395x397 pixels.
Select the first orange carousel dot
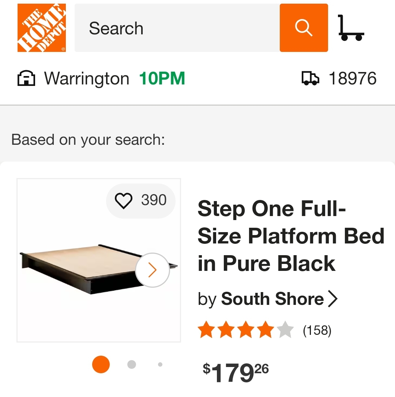coord(101,364)
